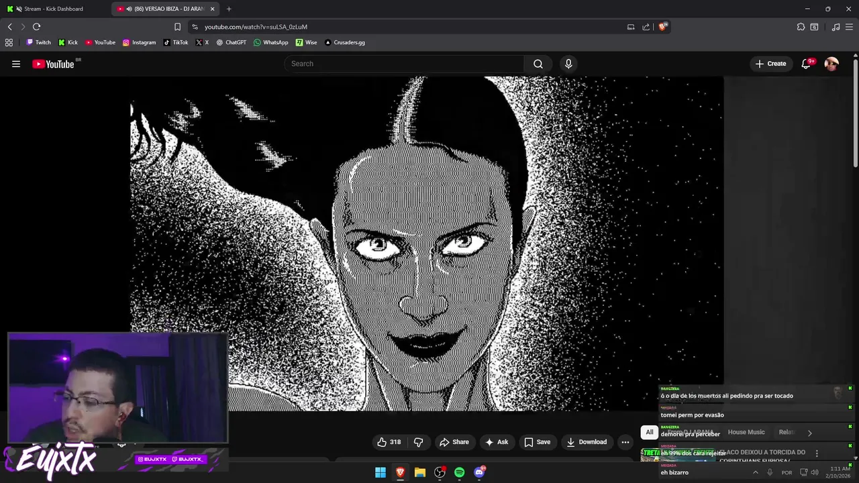Click the Share button under the video
The height and width of the screenshot is (483, 859).
pos(454,442)
